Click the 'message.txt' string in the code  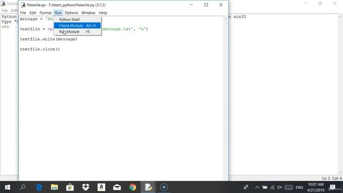click(118, 29)
